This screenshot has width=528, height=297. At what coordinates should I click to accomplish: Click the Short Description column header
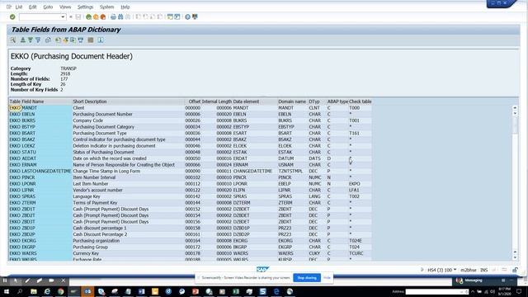[x=90, y=101]
